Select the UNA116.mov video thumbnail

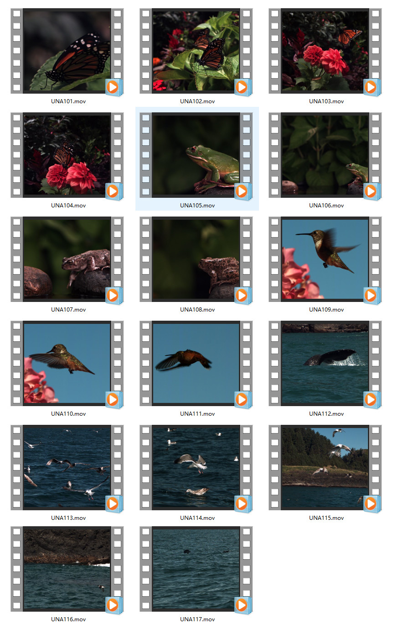pyautogui.click(x=67, y=569)
